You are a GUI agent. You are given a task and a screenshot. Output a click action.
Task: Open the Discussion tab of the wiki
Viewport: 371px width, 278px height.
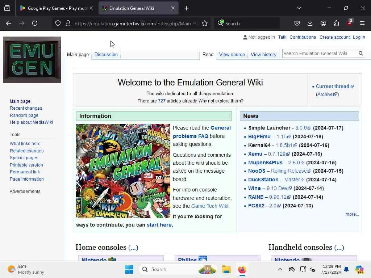[106, 54]
